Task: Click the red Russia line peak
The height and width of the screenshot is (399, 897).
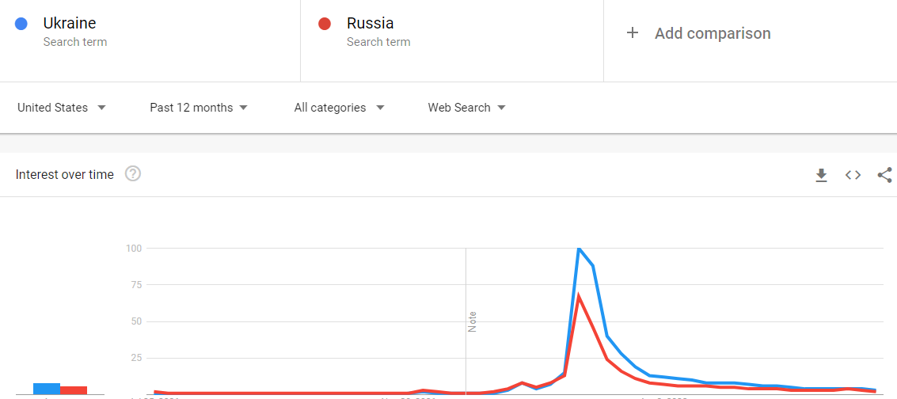Action: (579, 295)
